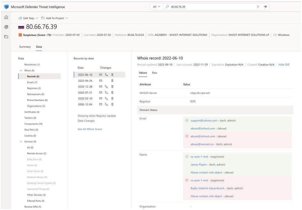Select Phone Numbers (6) tree item

coord(37,100)
